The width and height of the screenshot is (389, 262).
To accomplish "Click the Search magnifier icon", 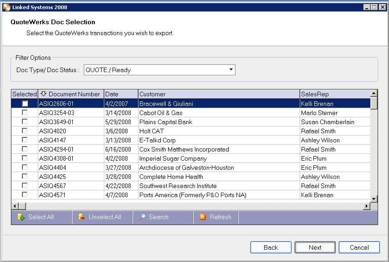I will [x=142, y=217].
